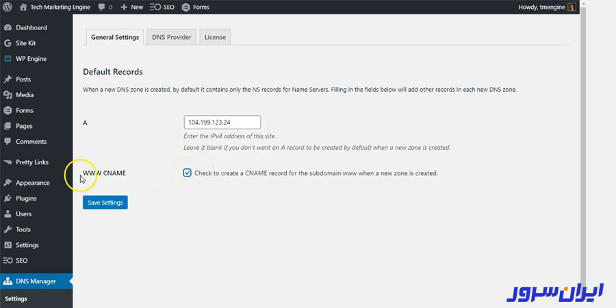Open the Settings submenu under DNS Manager
Image resolution: width=616 pixels, height=308 pixels.
(16, 298)
